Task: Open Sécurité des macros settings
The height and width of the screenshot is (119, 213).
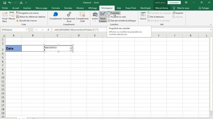Action: pyautogui.click(x=27, y=20)
